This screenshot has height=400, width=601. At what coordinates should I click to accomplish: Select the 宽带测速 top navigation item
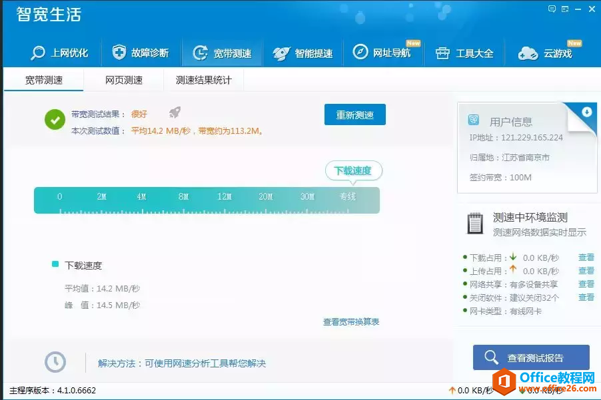point(223,53)
